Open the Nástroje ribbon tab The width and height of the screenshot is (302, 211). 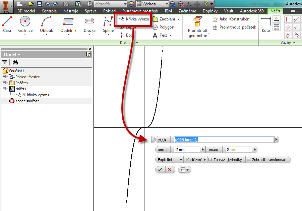(x=71, y=11)
